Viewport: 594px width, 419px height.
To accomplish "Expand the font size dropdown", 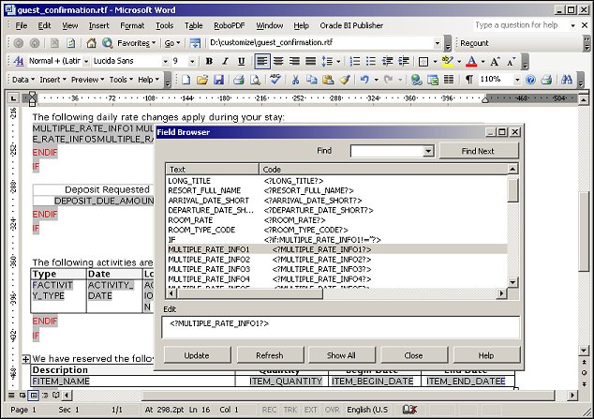I will coord(193,61).
